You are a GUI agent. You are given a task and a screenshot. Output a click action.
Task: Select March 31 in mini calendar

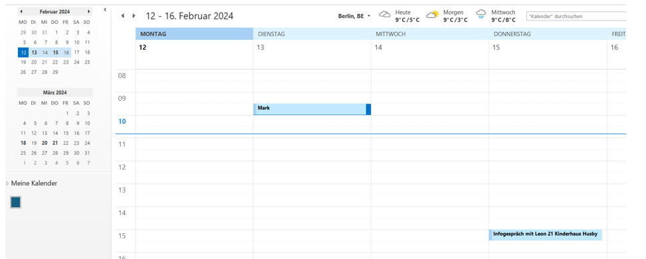point(87,153)
